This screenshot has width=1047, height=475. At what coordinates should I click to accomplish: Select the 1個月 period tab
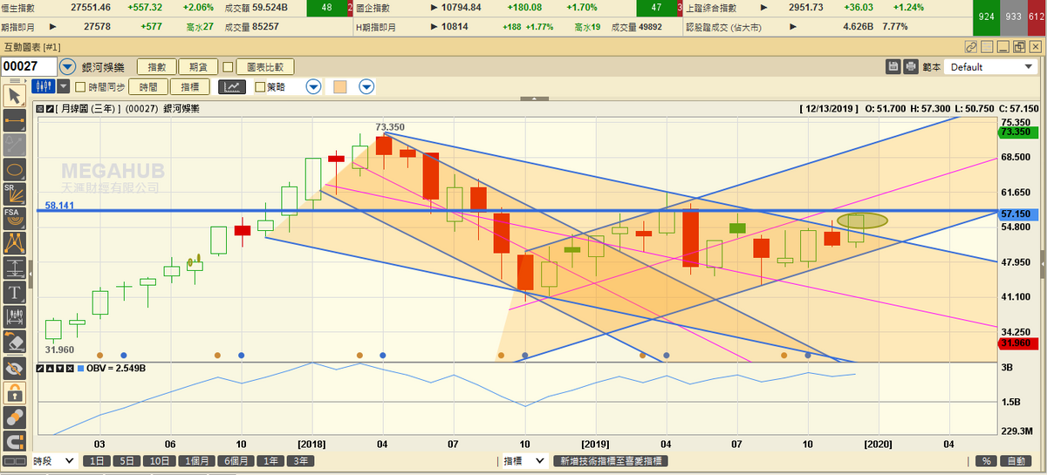pos(196,460)
